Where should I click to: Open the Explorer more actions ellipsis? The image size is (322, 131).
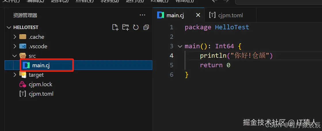142,15
